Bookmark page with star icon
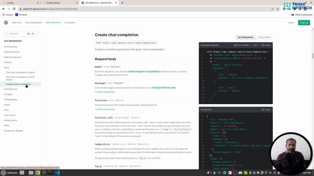 pos(278,9)
